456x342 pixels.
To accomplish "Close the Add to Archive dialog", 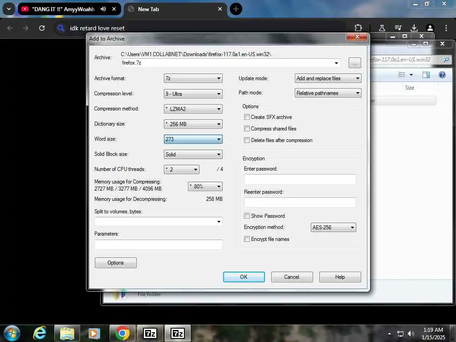I will coord(357,37).
